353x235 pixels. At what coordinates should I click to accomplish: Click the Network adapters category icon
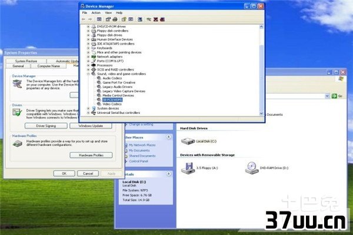point(94,56)
